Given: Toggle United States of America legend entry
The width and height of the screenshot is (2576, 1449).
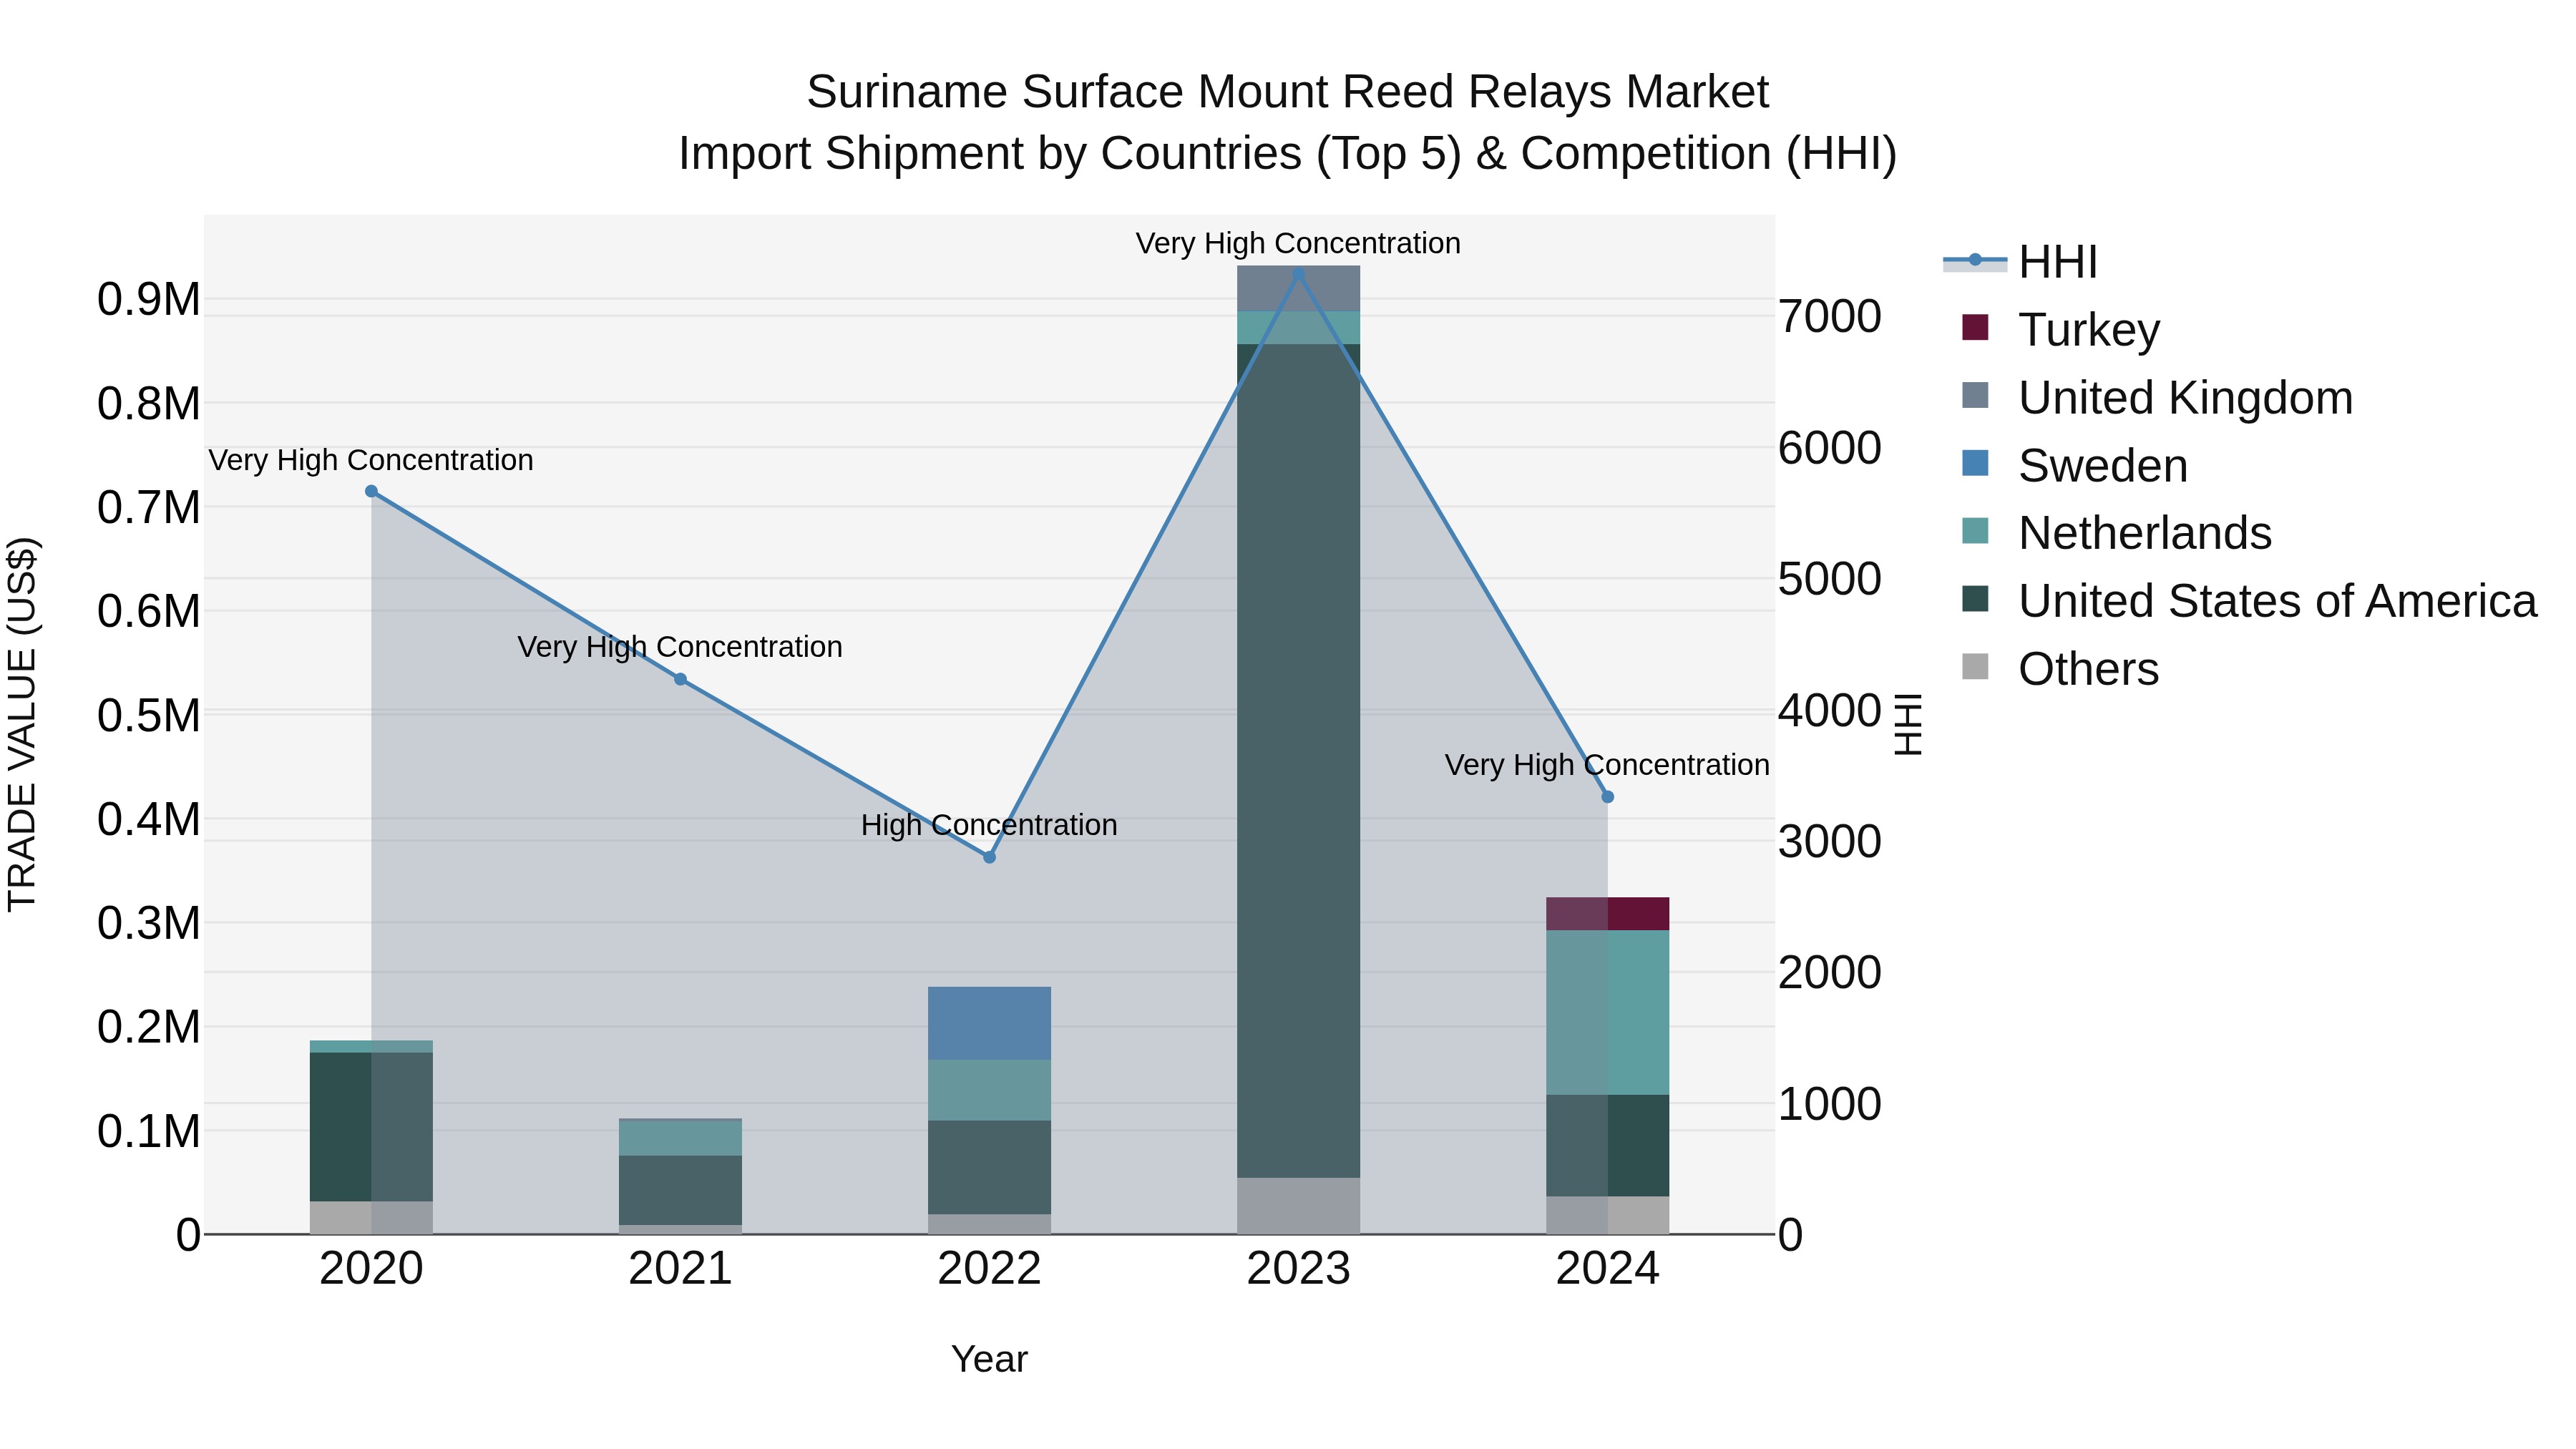Looking at the screenshot, I should [2249, 601].
